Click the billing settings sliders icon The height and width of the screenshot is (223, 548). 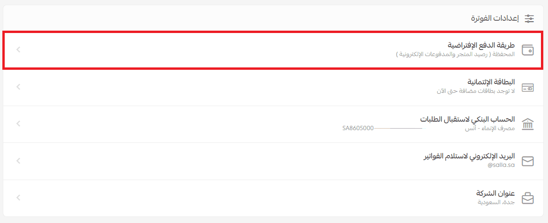click(530, 19)
